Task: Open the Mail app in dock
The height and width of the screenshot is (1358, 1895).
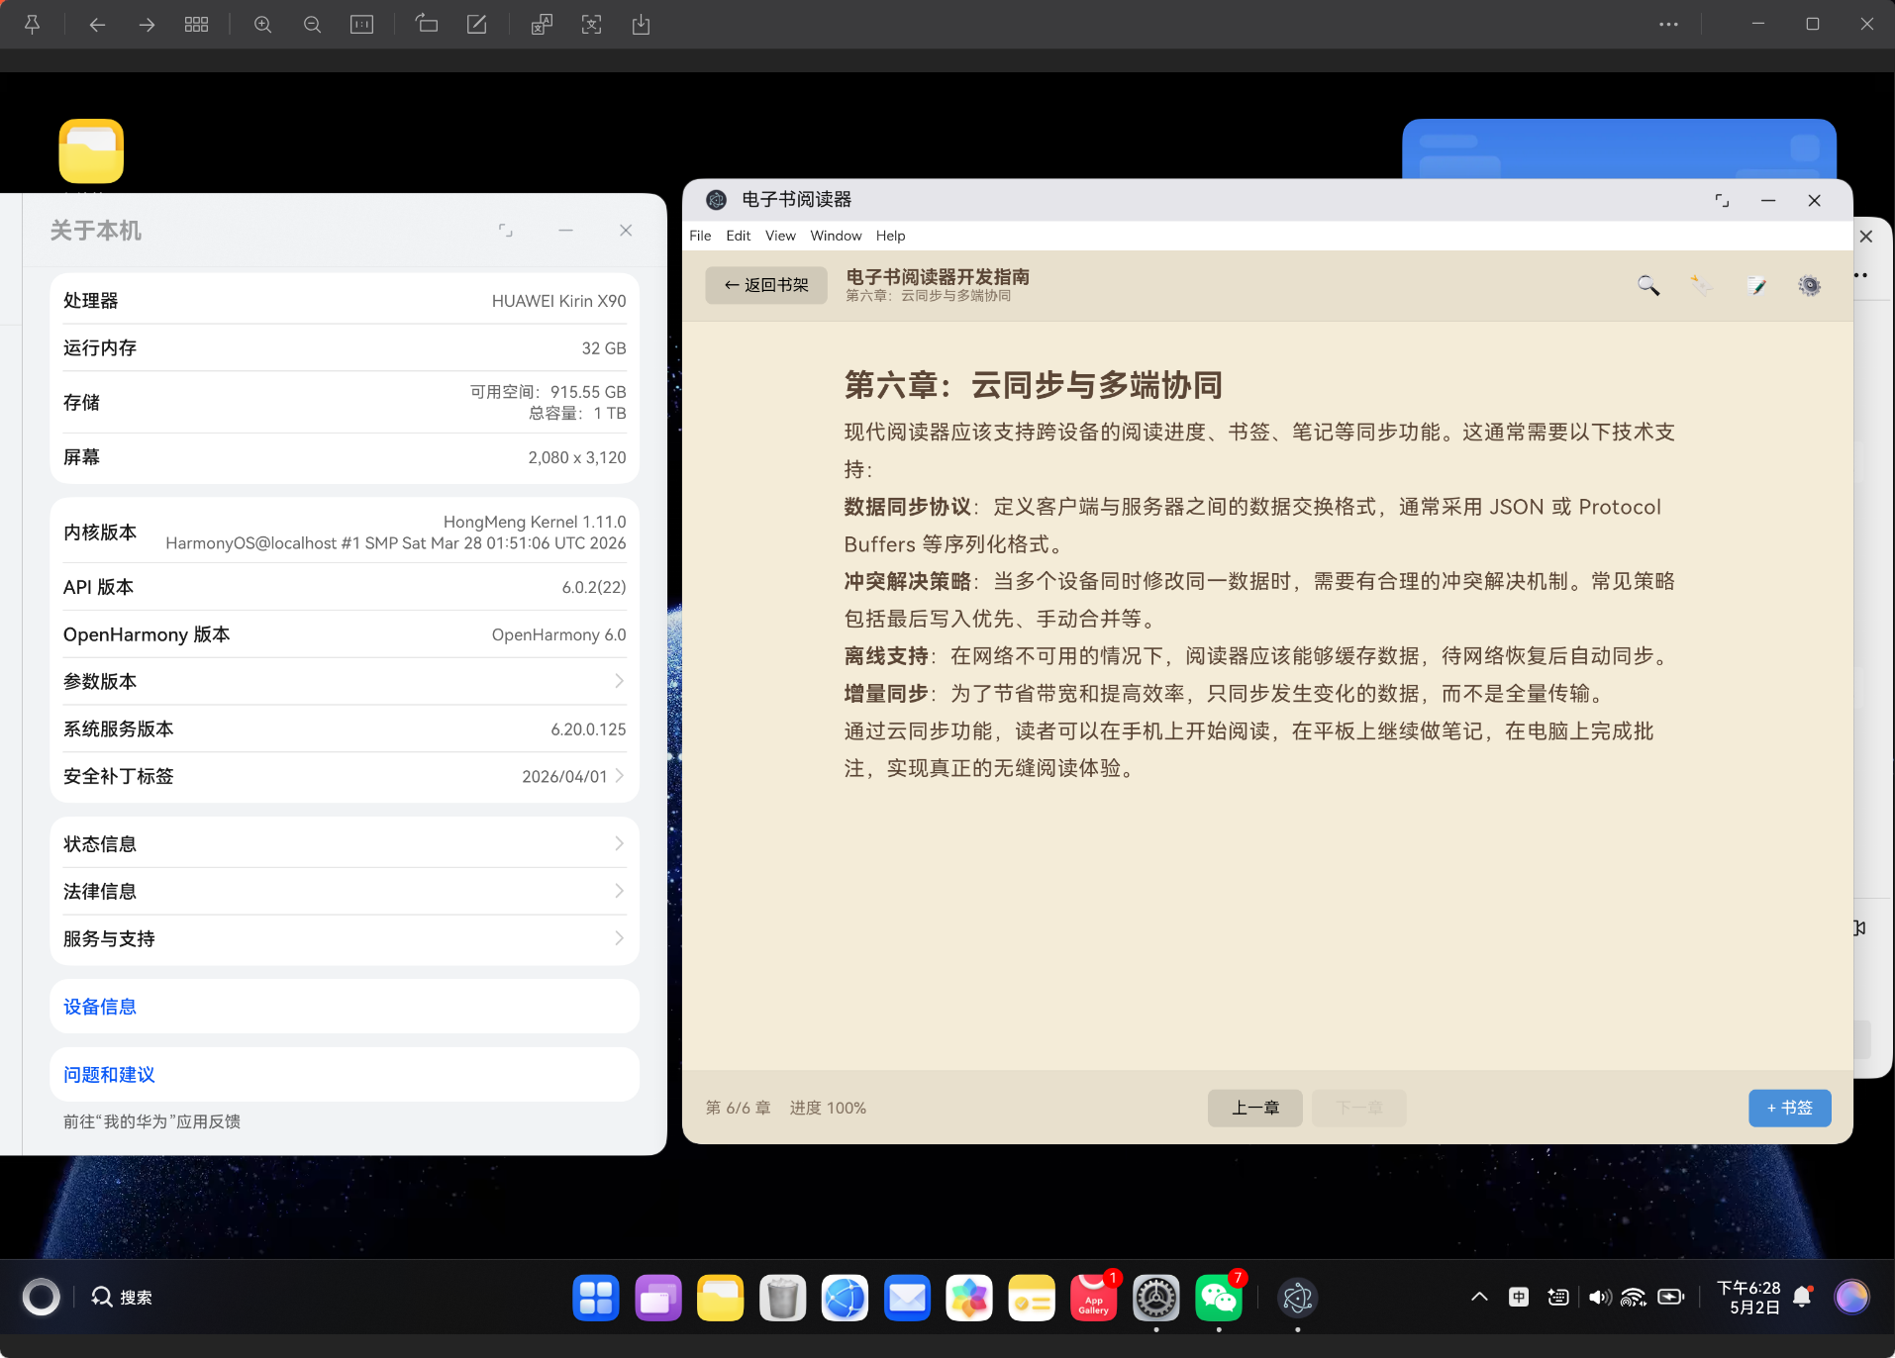Action: 907,1298
